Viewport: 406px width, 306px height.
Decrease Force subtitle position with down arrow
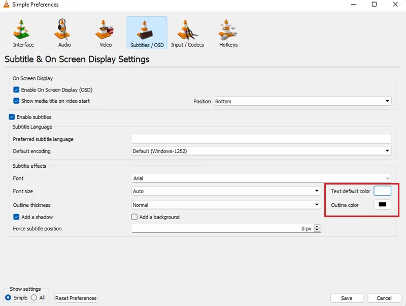coord(317,230)
